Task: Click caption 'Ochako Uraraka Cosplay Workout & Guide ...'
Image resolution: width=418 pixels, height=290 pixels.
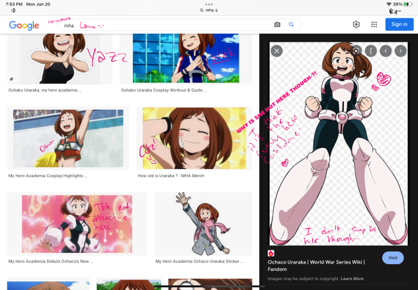Action: coord(164,91)
